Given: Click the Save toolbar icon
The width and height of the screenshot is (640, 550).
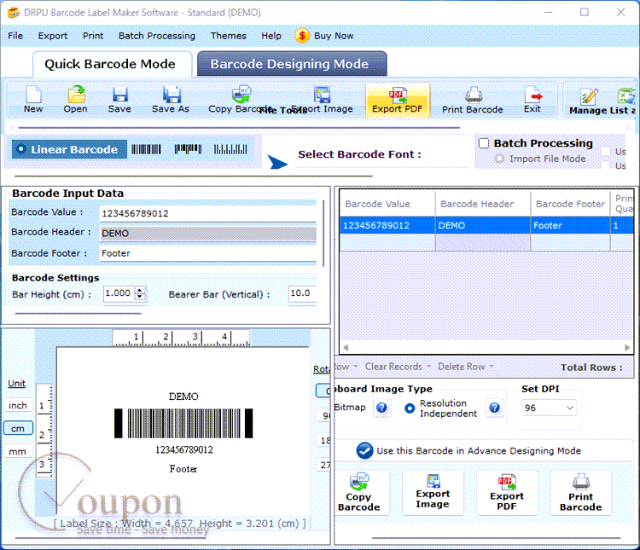Looking at the screenshot, I should coord(119,100).
